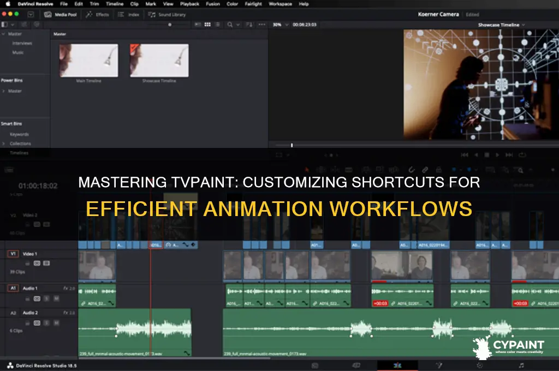Expand the Collections smart bin
Image resolution: width=559 pixels, height=371 pixels.
click(x=4, y=143)
